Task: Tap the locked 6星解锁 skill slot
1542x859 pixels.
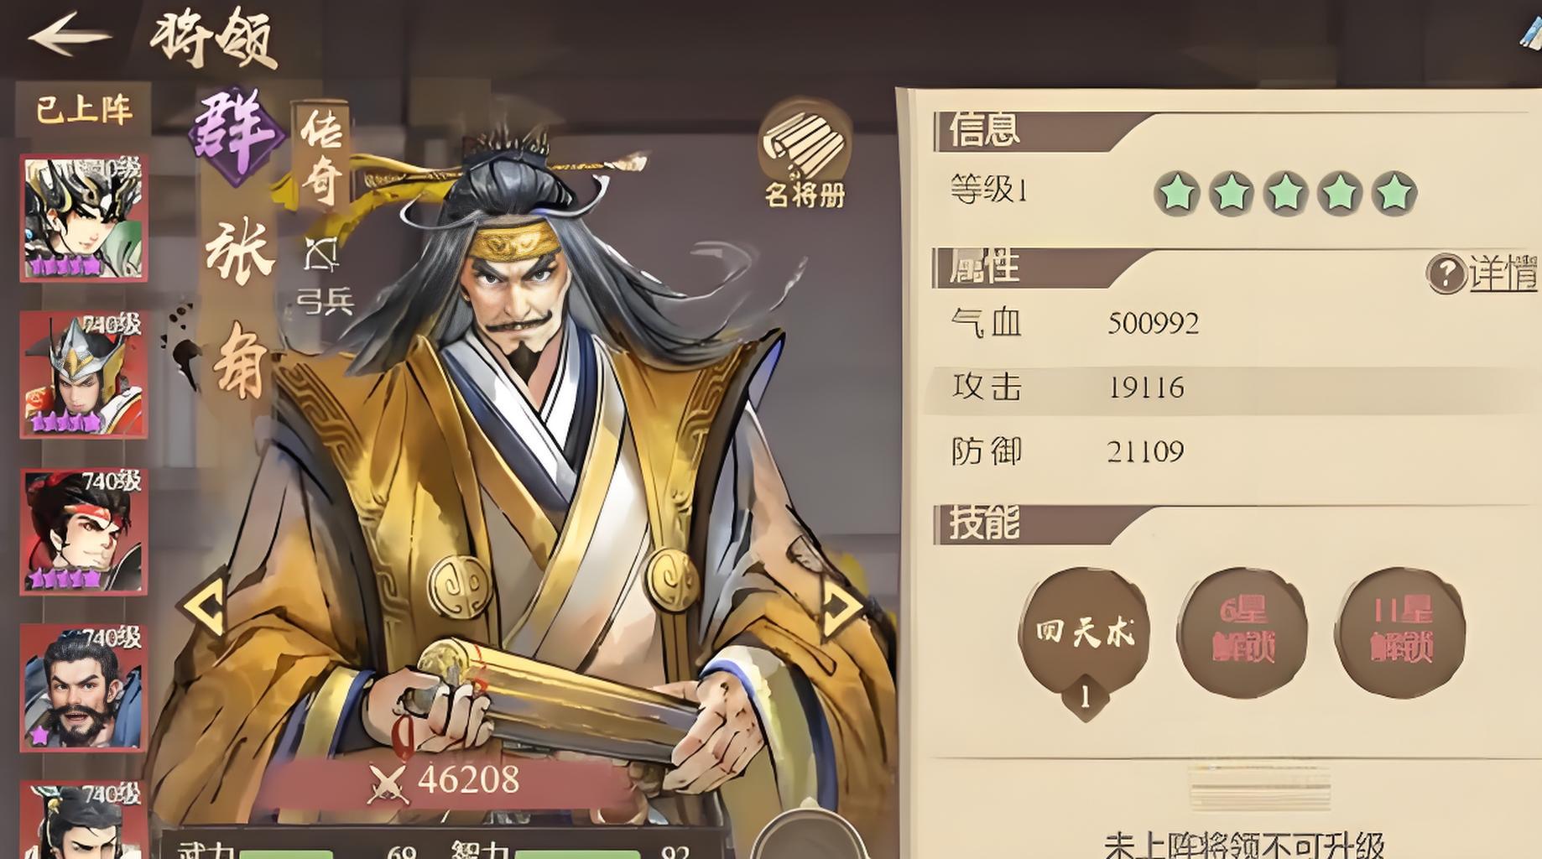Action: (x=1242, y=633)
